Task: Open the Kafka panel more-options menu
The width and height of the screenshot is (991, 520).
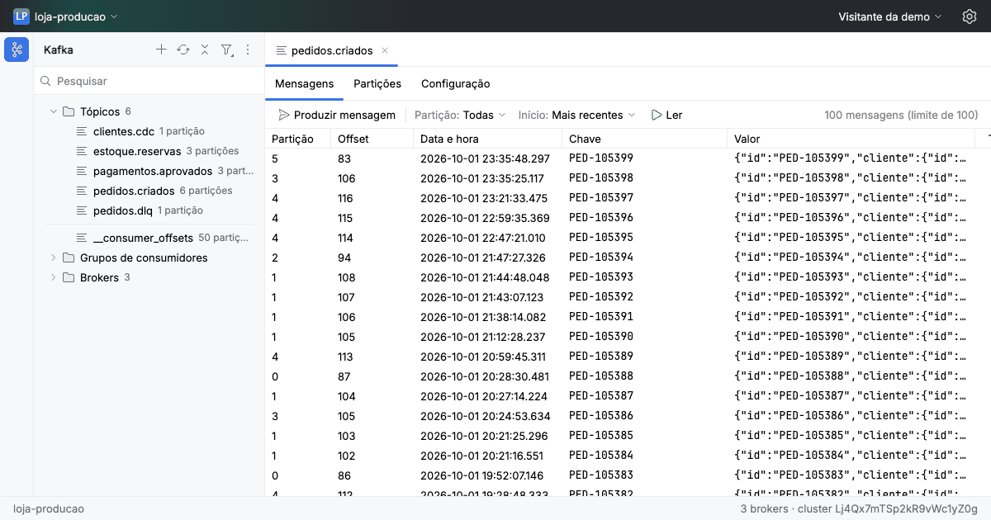Action: click(248, 50)
